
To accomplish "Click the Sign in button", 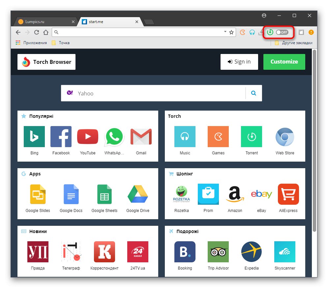I will (x=239, y=62).
